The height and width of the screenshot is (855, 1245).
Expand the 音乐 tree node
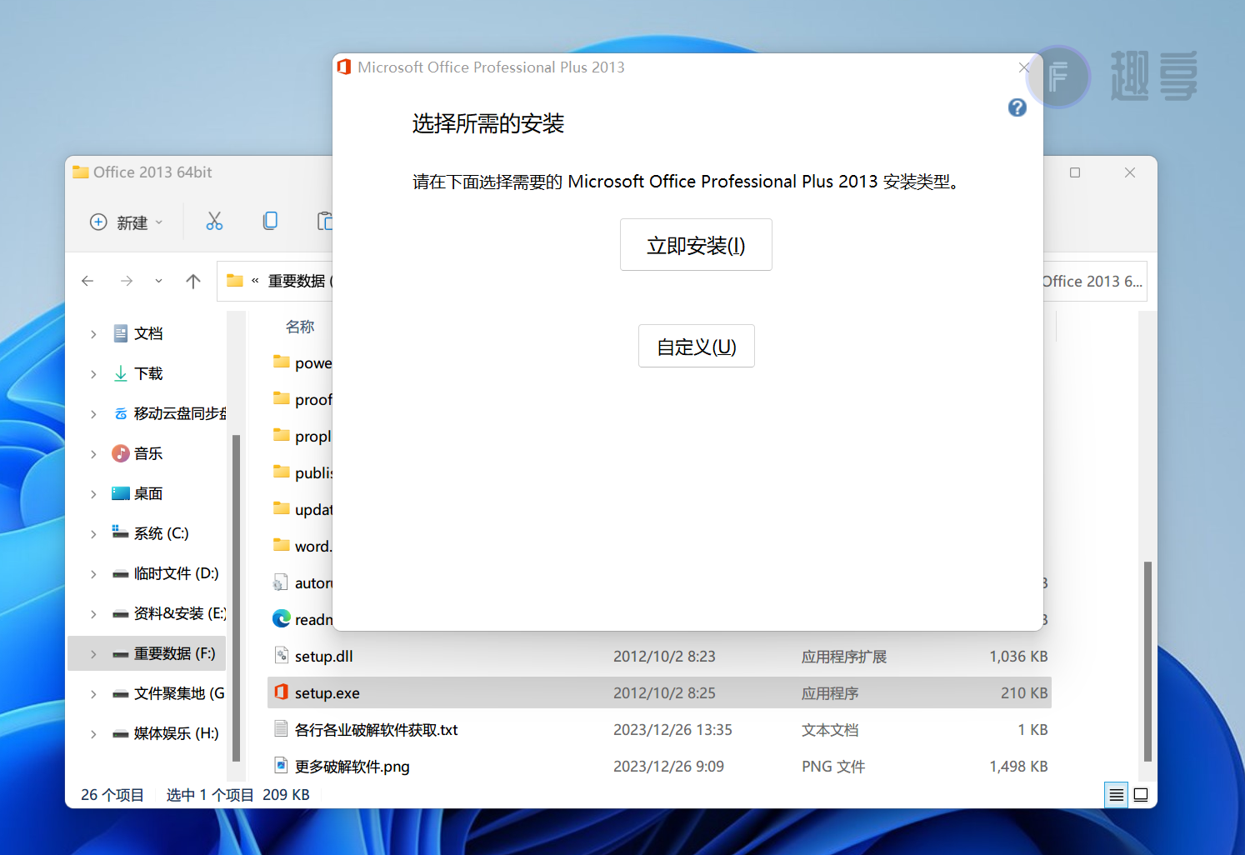(93, 454)
